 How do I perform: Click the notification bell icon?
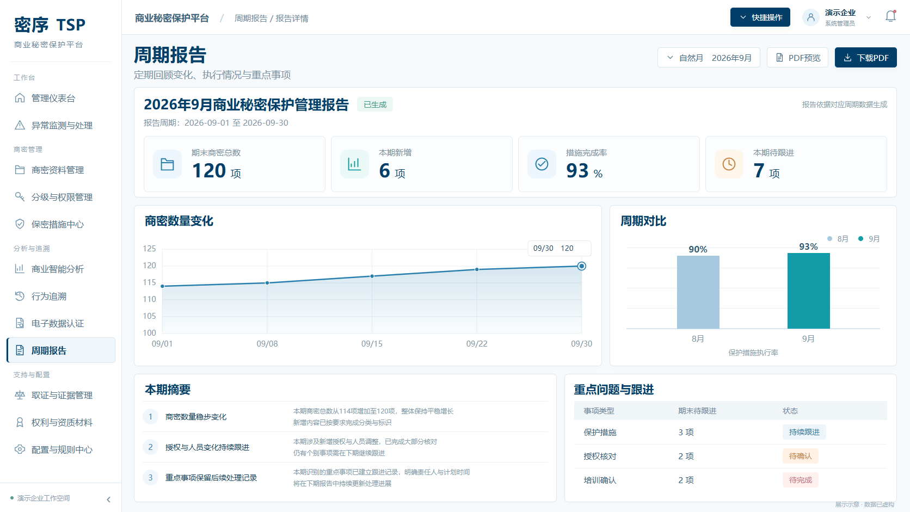point(890,16)
